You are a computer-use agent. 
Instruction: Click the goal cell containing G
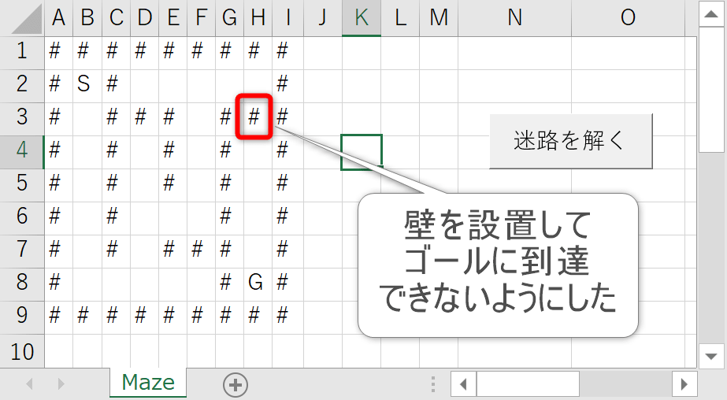tap(254, 282)
